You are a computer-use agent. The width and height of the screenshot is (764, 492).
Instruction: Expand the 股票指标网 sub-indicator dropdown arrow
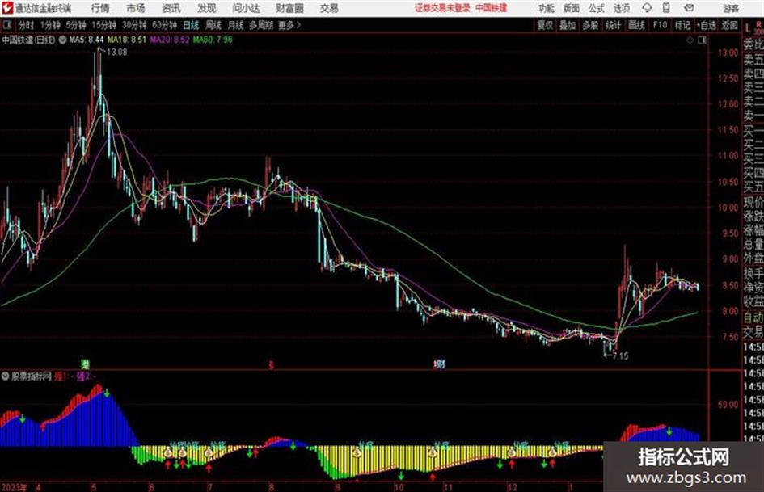pyautogui.click(x=6, y=376)
